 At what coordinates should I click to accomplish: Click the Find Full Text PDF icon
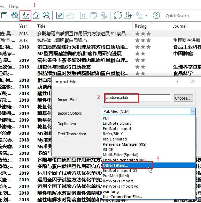46,16
